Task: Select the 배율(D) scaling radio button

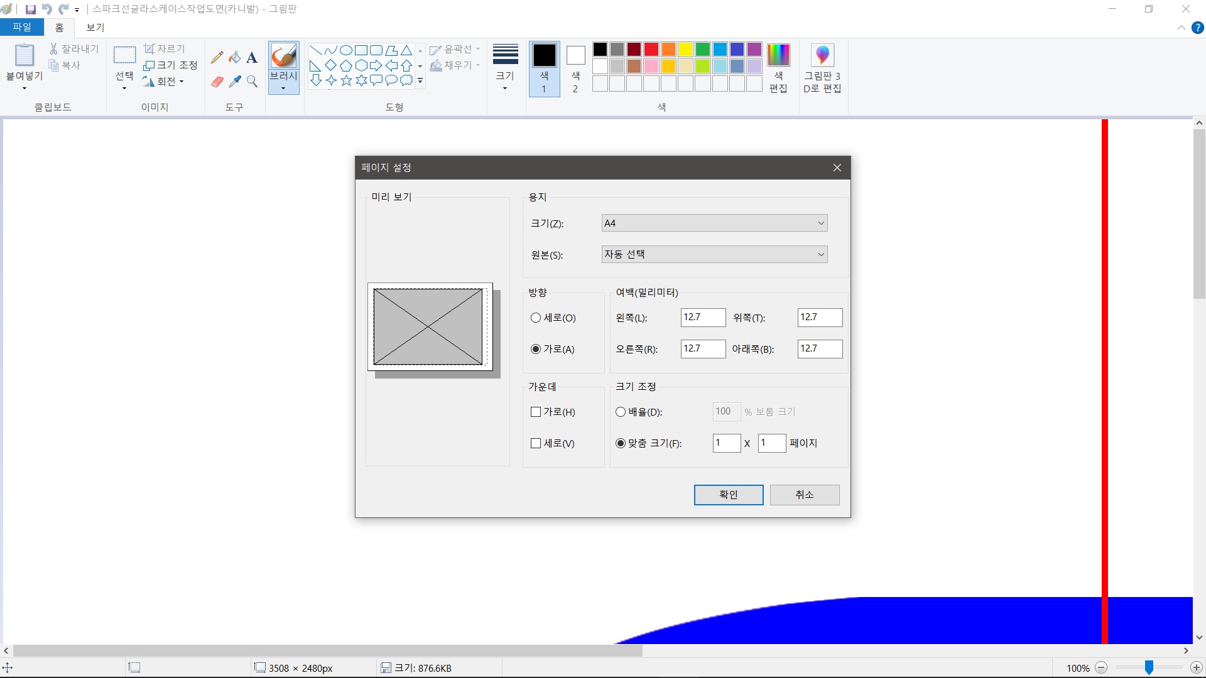Action: [x=621, y=412]
